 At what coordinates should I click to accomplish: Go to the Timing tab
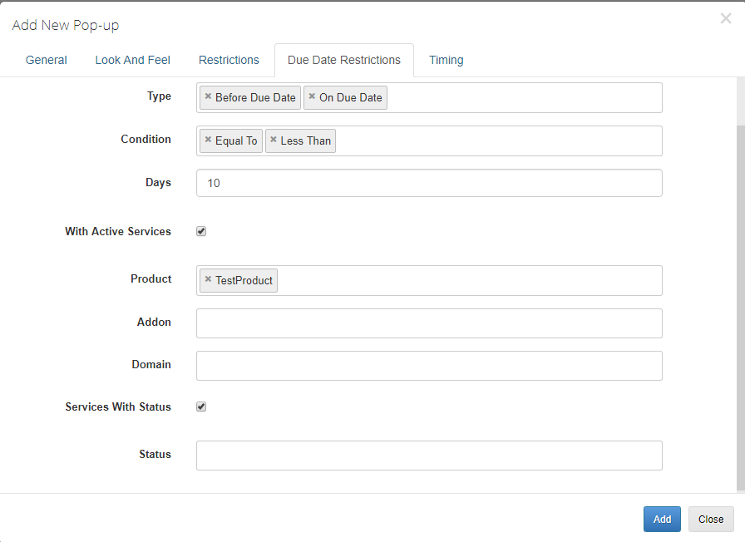[x=447, y=61]
